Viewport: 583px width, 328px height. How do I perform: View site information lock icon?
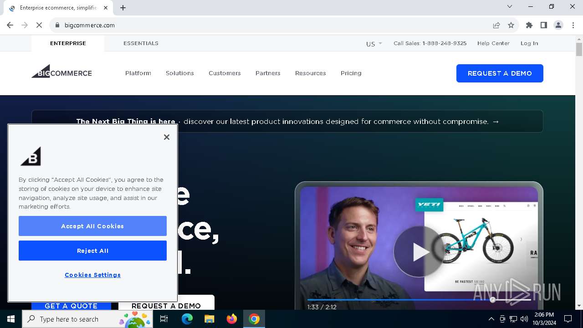(57, 25)
